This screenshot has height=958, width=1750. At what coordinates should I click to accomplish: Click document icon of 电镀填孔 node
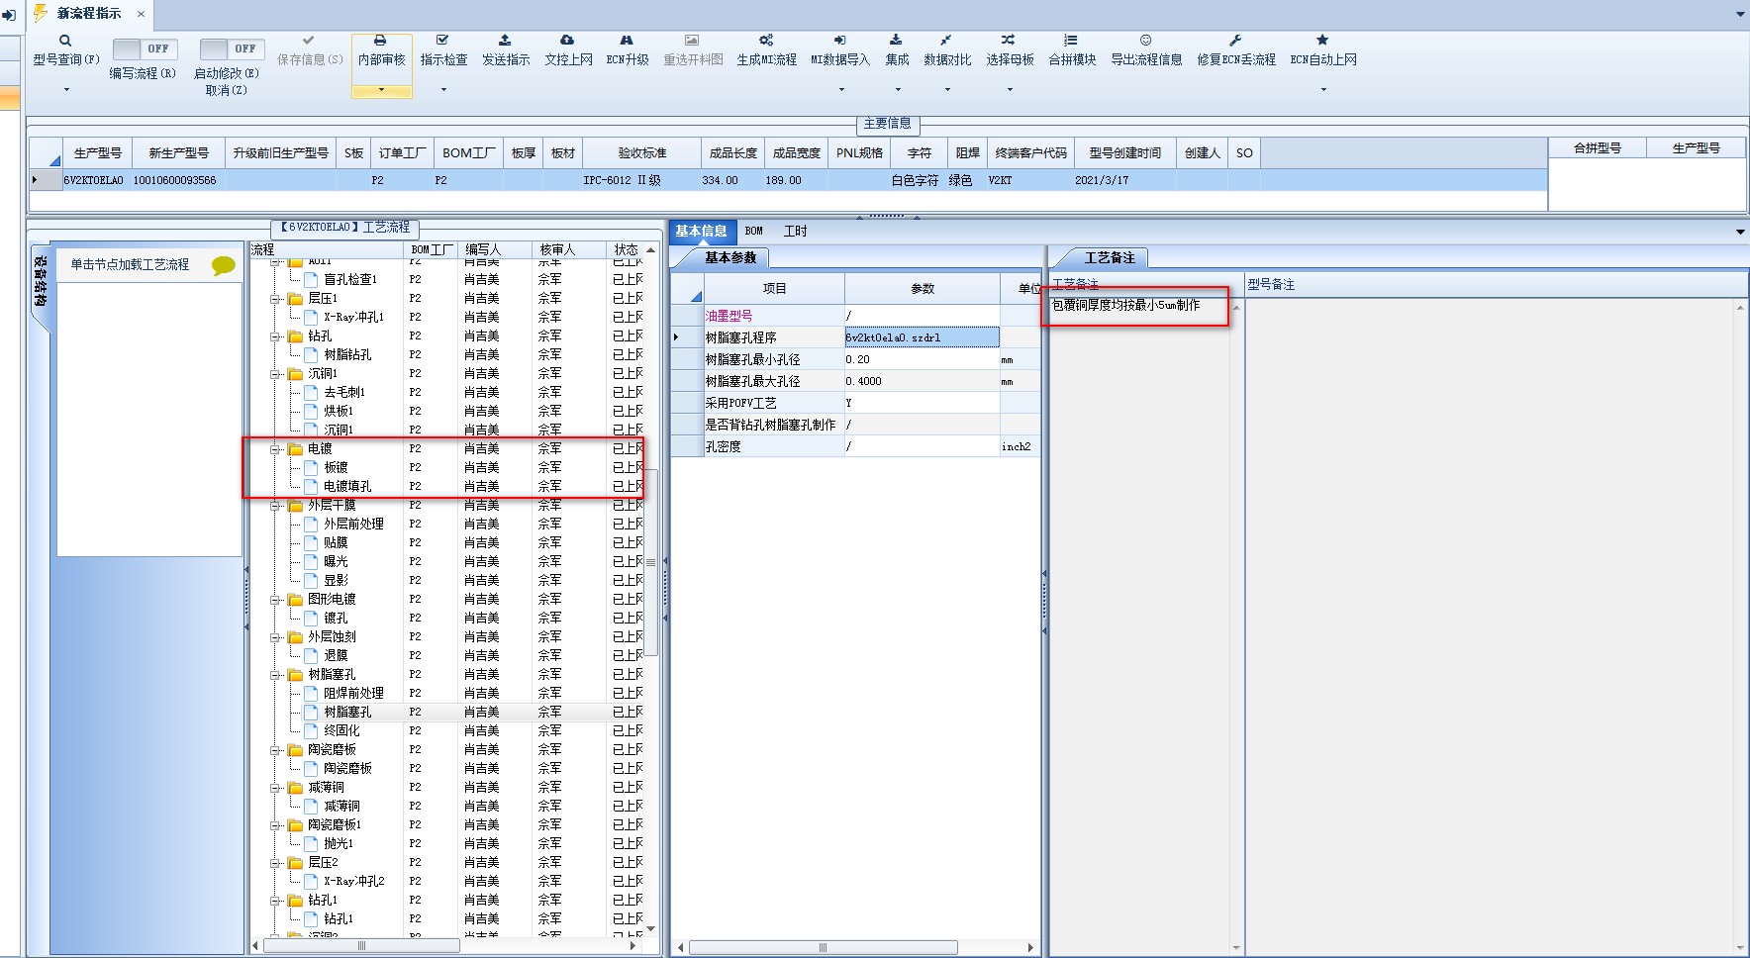tap(311, 486)
